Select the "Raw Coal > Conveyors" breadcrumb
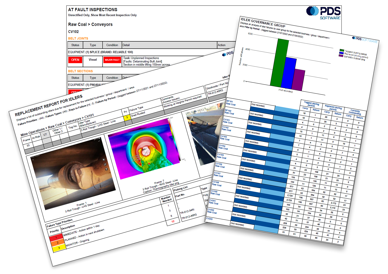 90,24
